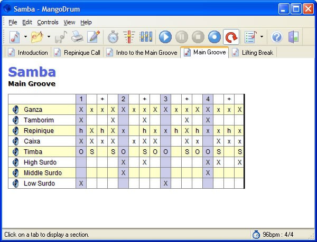This screenshot has height=242, width=317.
Task: Click beat 4 column header
Action: point(208,99)
